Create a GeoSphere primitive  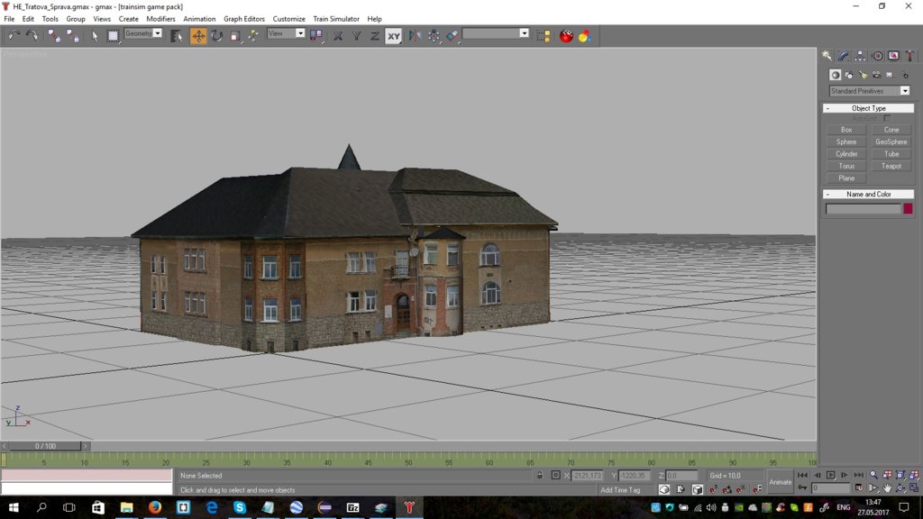891,141
